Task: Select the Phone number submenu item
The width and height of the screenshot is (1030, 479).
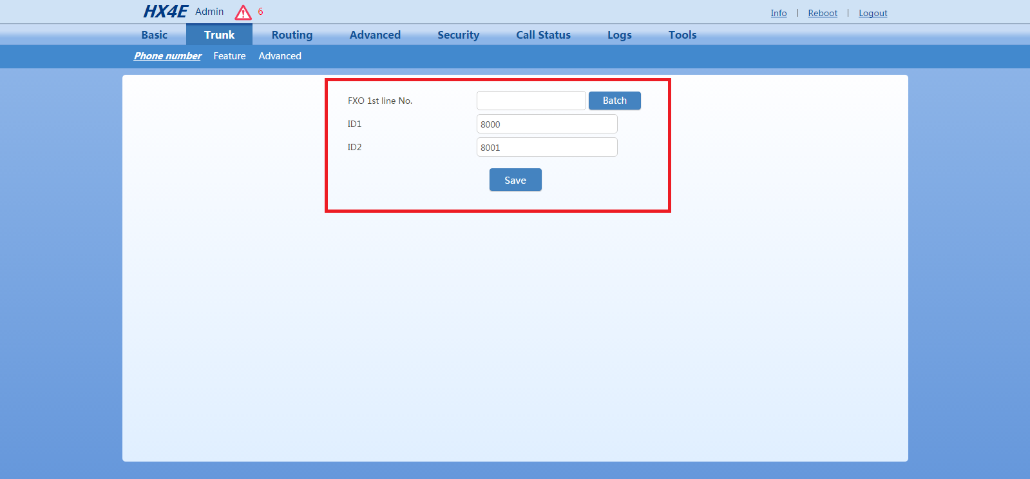Action: (167, 56)
